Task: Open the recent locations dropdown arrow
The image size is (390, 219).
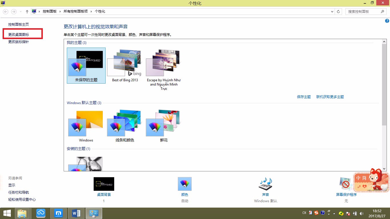Action: (21, 12)
